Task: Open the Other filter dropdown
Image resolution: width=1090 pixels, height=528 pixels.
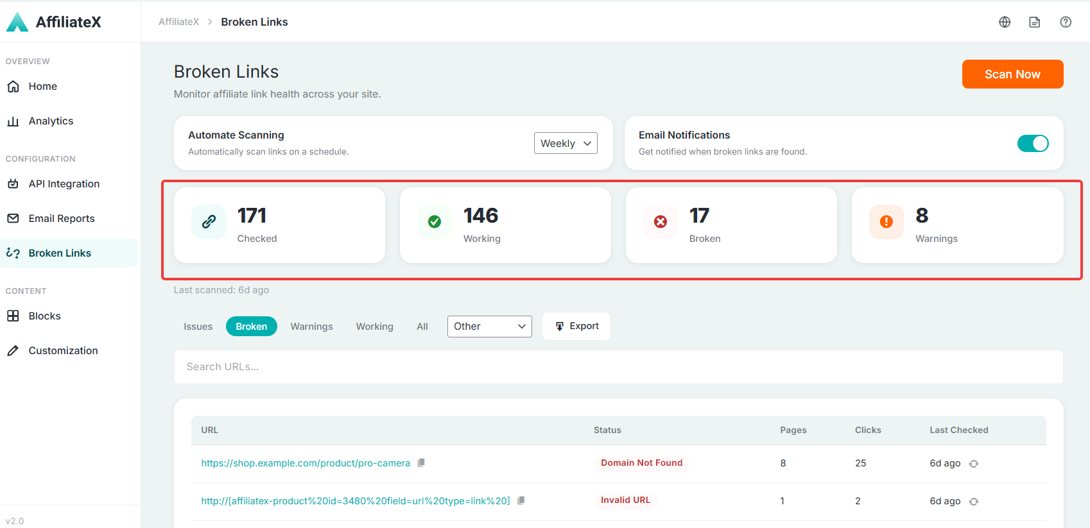Action: pyautogui.click(x=489, y=327)
